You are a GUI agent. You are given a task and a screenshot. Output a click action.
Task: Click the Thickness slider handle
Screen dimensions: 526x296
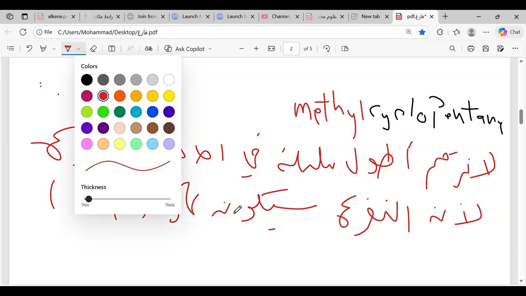[x=88, y=199]
